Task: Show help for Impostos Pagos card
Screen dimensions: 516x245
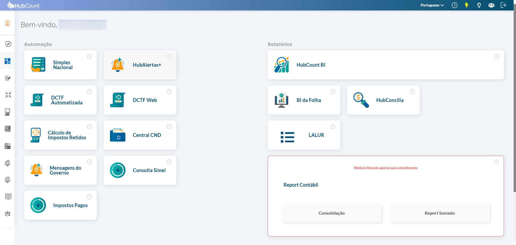Action: 89,197
